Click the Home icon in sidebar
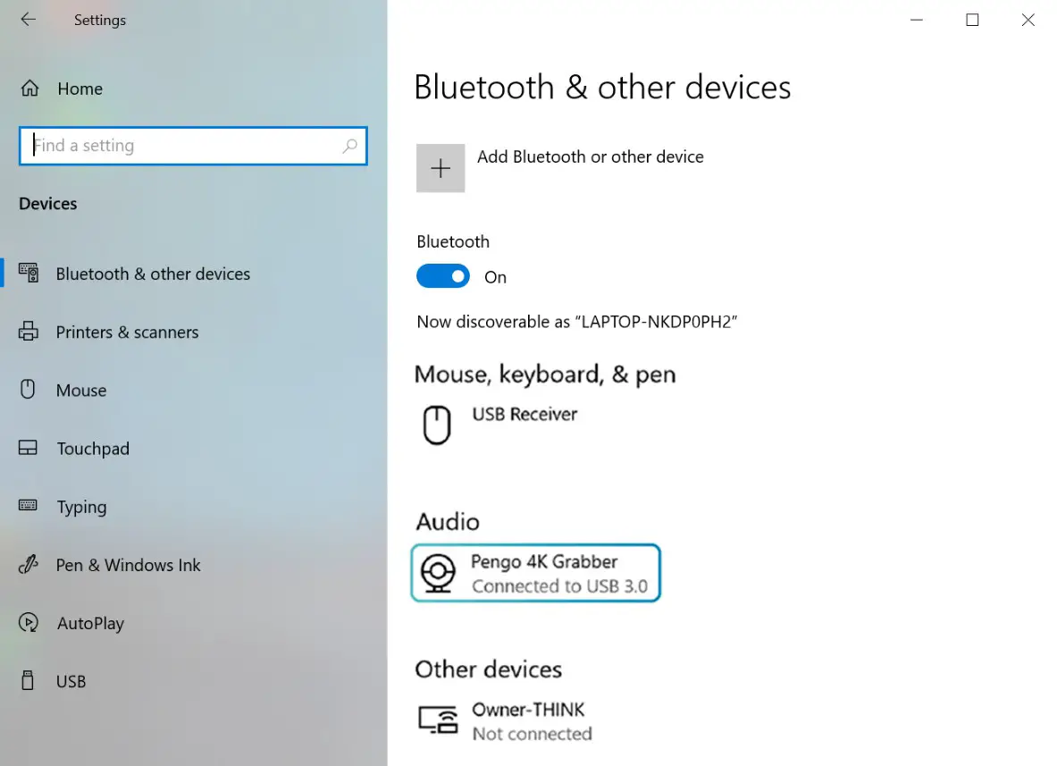Screen dimensions: 1057x766 pyautogui.click(x=29, y=88)
